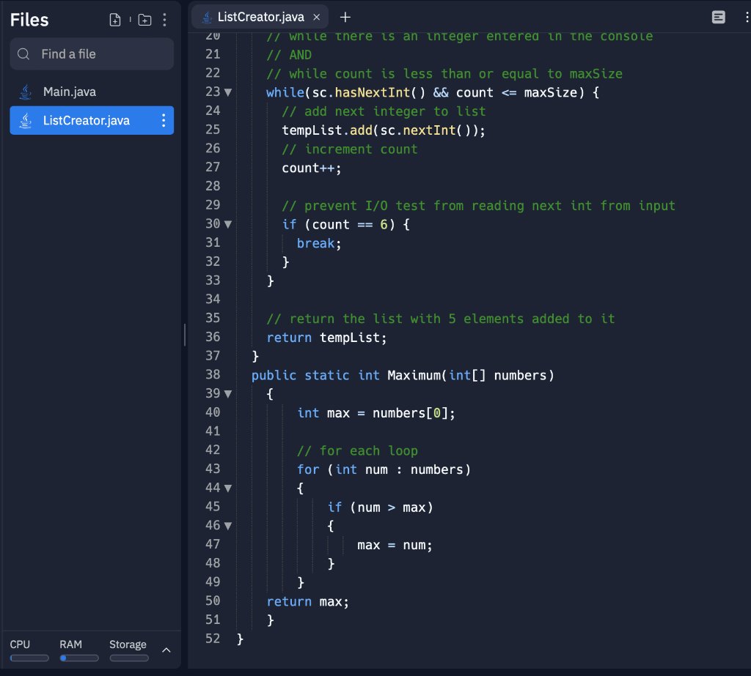Collapse the for loop block at line 44
Image resolution: width=751 pixels, height=676 pixels.
228,489
